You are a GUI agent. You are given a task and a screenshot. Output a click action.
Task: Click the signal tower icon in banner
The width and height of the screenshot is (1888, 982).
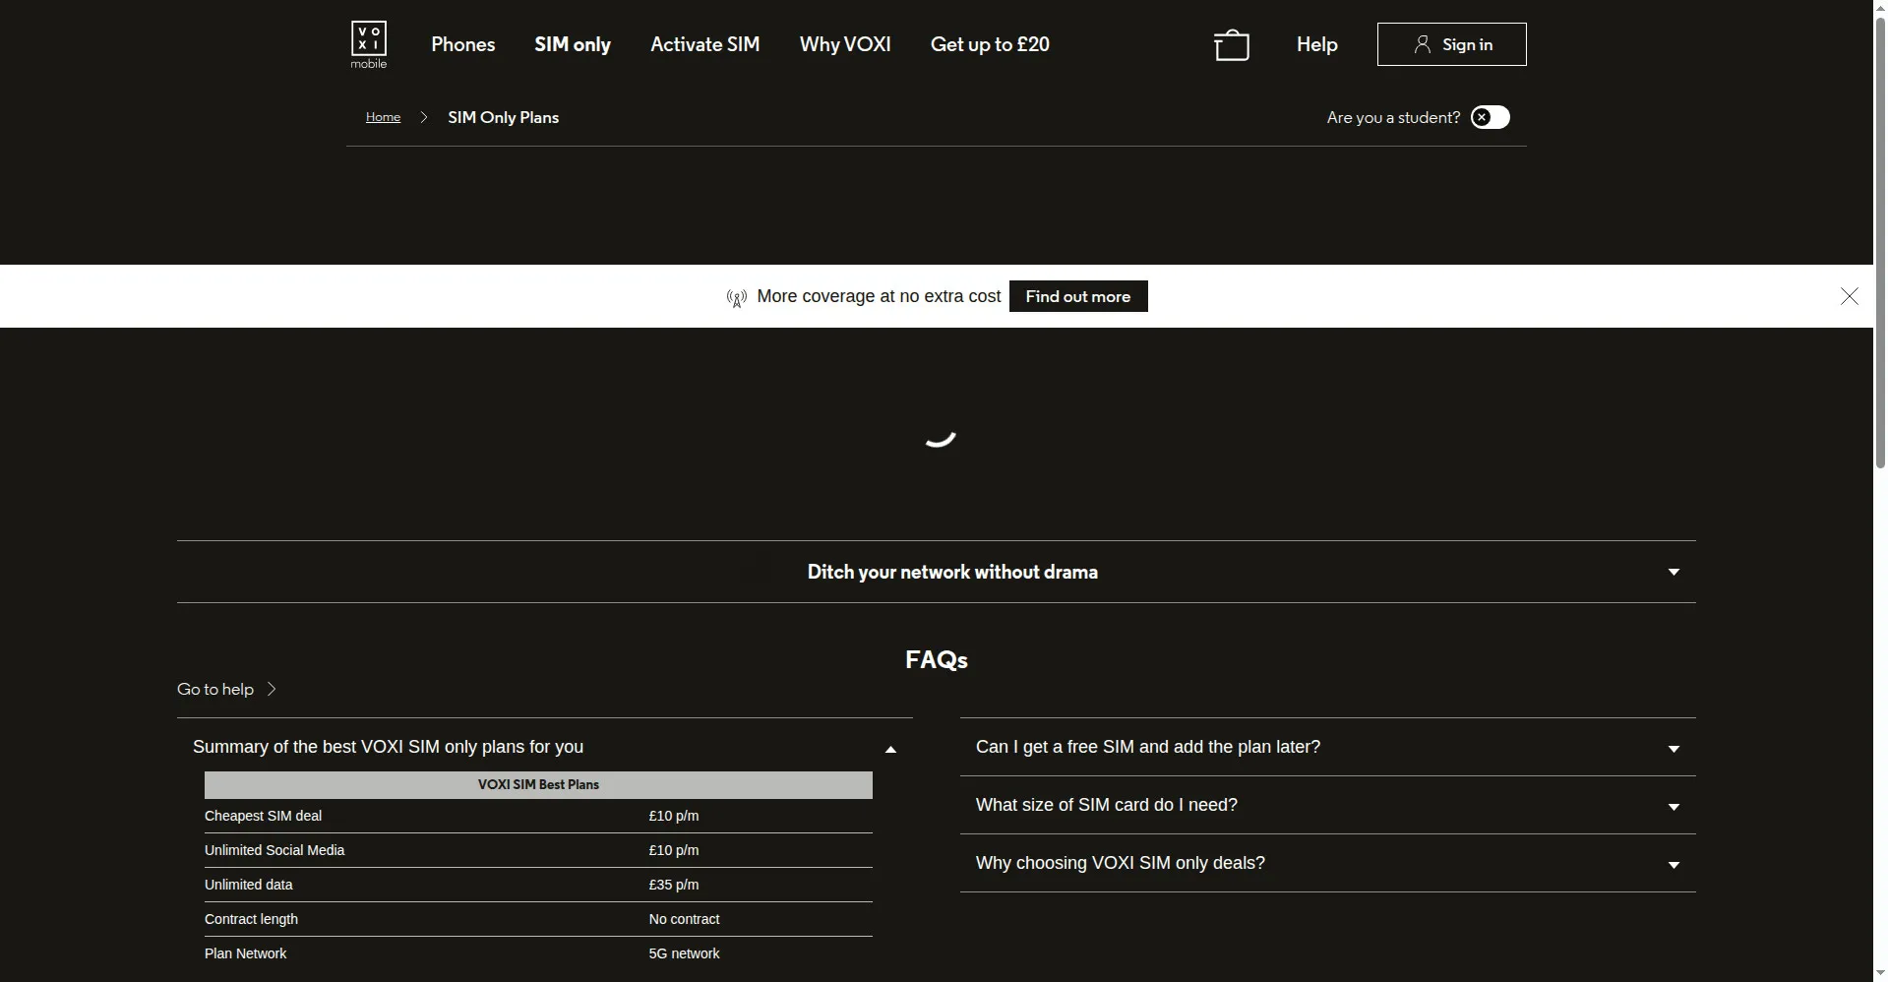(736, 297)
